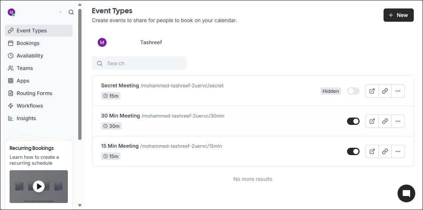Preview 15 Min Meeting external link

pos(372,151)
